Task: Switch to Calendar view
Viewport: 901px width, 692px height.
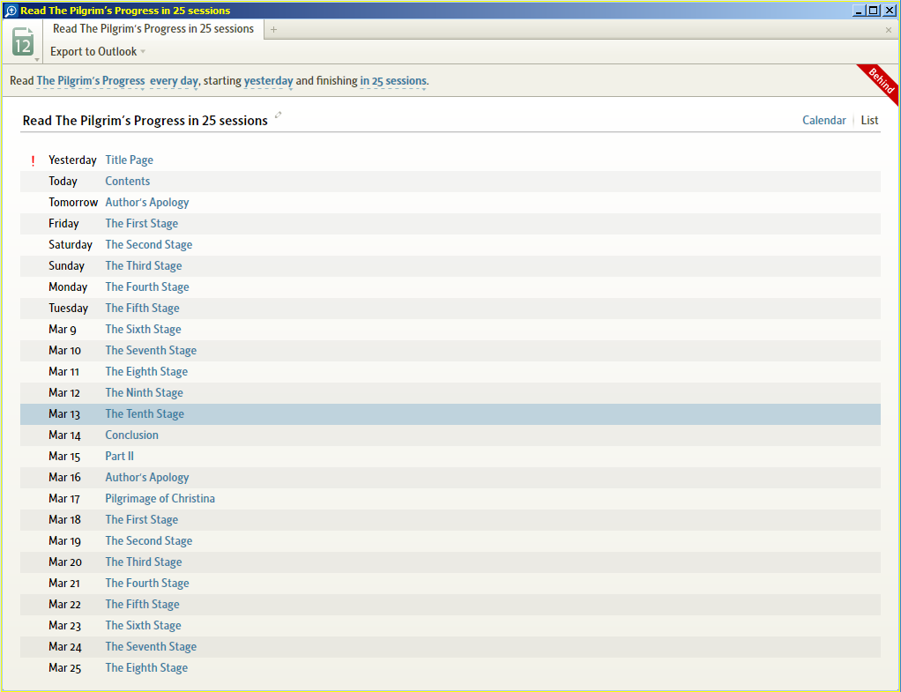Action: 824,120
